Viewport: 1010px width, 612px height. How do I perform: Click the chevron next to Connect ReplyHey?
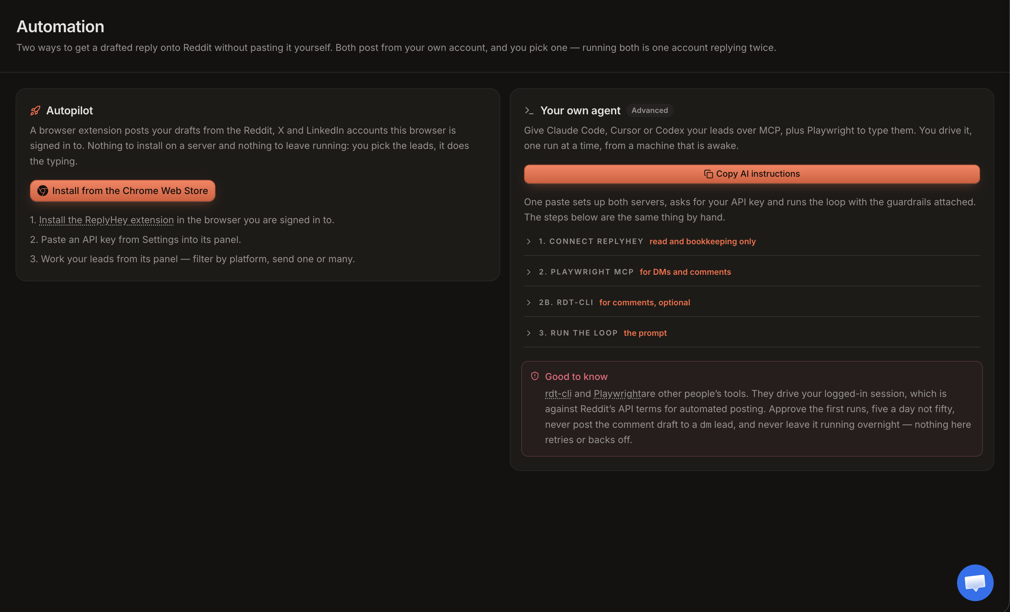[x=529, y=242]
